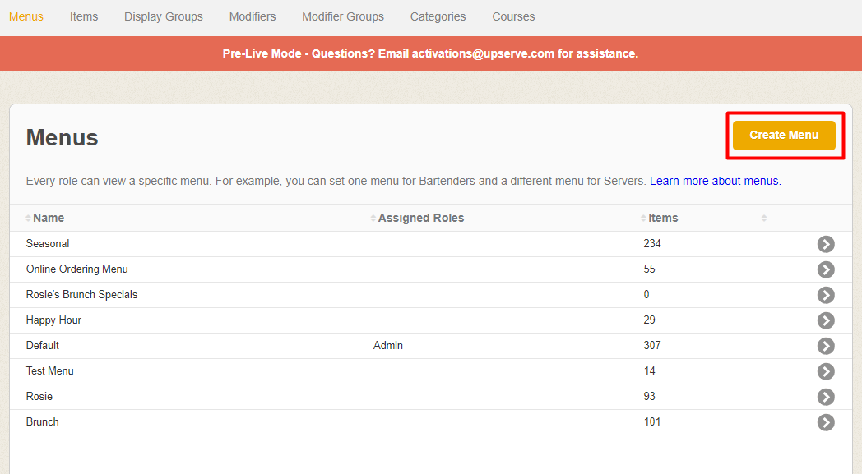Click the Happy Hour row arrow icon
This screenshot has height=474, width=862.
(826, 320)
